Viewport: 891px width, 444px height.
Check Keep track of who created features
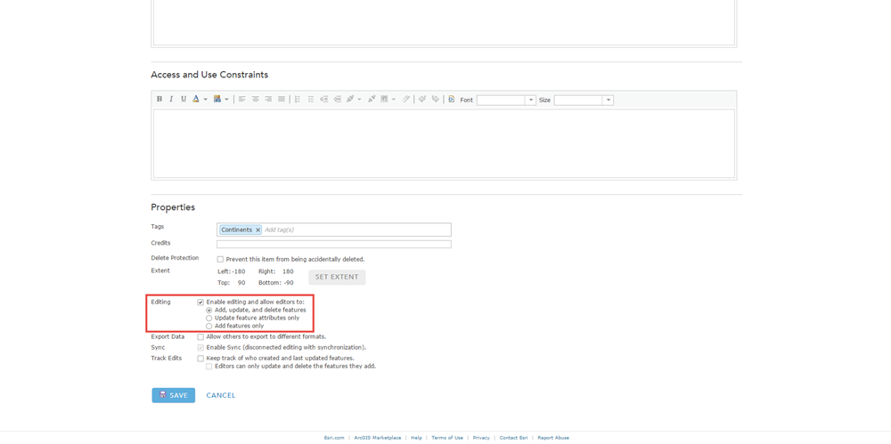pyautogui.click(x=200, y=359)
